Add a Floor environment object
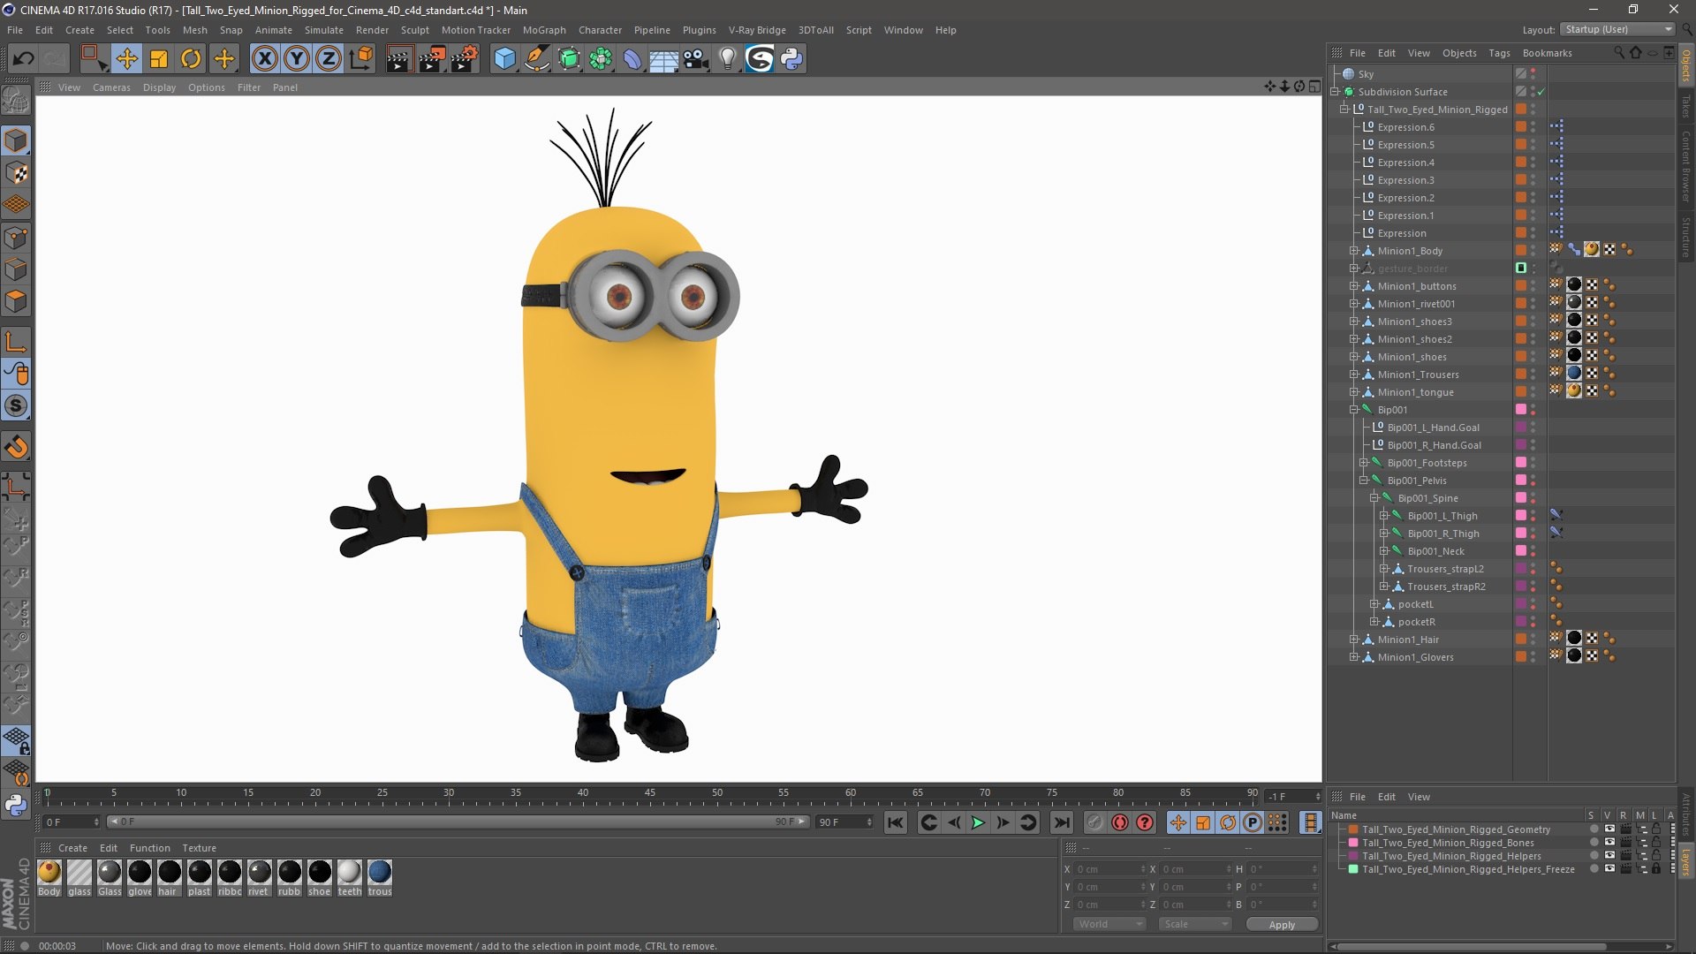1696x954 pixels. tap(664, 59)
